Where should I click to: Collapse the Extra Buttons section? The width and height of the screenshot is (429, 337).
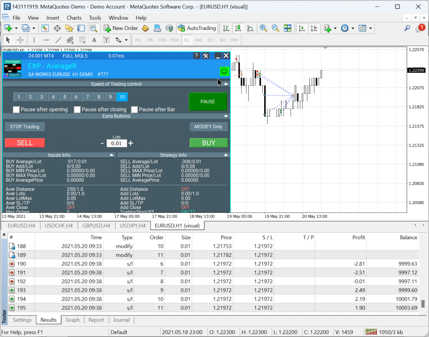pos(226,116)
